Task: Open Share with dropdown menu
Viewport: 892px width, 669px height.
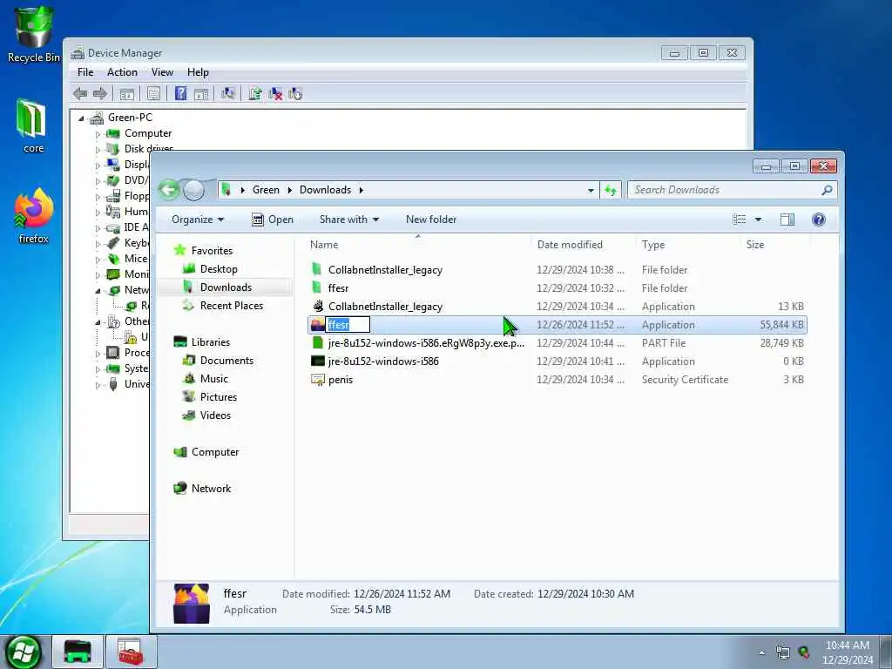Action: point(348,220)
